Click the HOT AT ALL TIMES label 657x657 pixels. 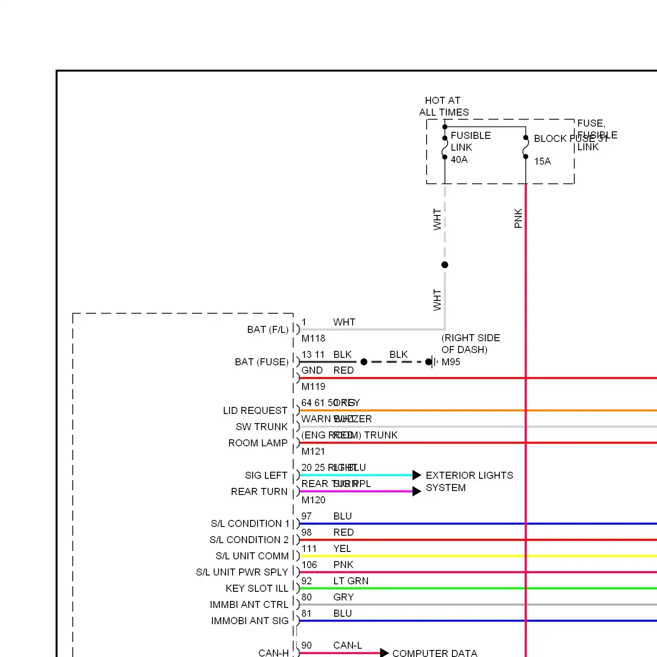(444, 106)
